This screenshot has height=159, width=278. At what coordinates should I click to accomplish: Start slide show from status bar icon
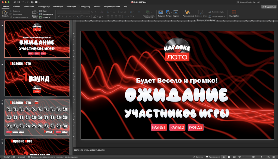[x=239, y=157]
